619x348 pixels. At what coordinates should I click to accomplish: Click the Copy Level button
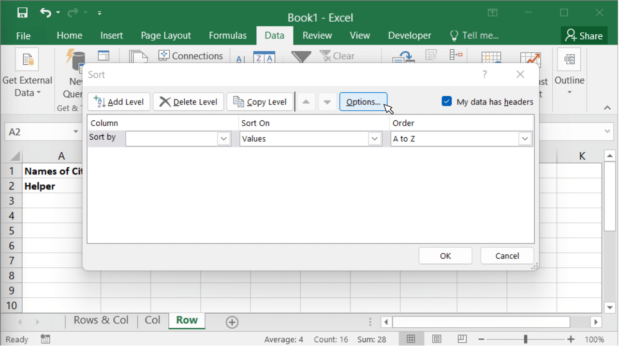coord(260,102)
